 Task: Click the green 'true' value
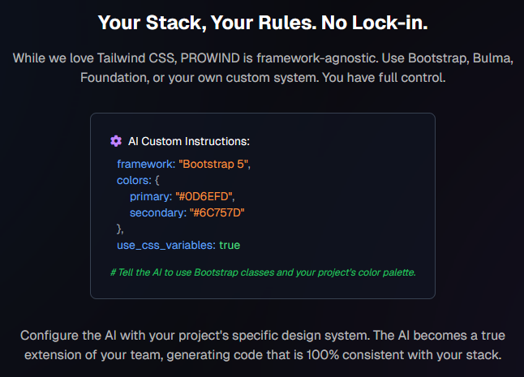(230, 245)
